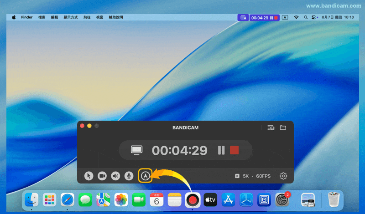Screen dimensions: 365x214
Task: Open the Finder menu in menu bar
Action: (27, 17)
